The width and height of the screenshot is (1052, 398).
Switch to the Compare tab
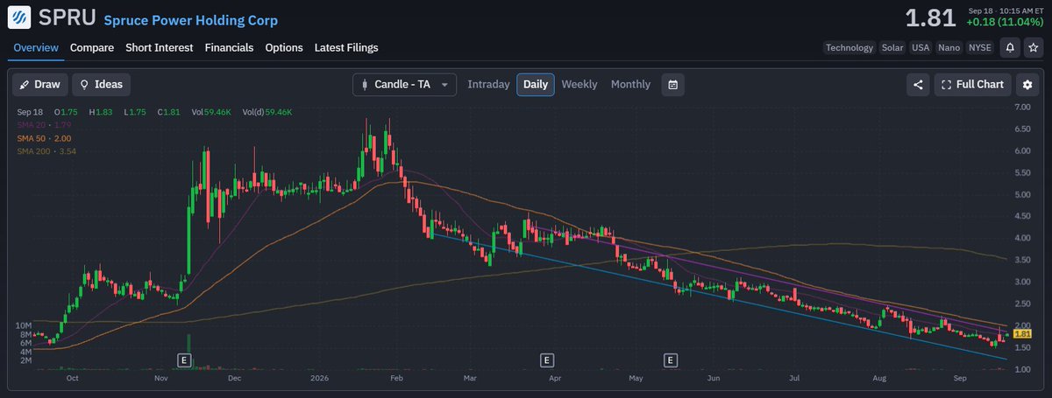tap(92, 48)
